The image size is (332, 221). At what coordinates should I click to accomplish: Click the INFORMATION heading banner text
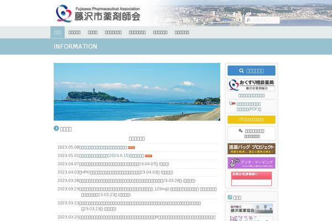(x=75, y=46)
